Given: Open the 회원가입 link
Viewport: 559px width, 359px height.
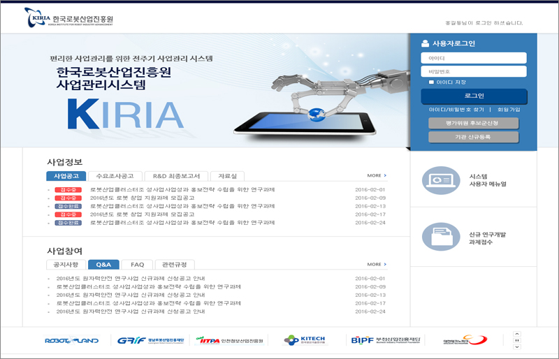Looking at the screenshot, I should coord(509,110).
